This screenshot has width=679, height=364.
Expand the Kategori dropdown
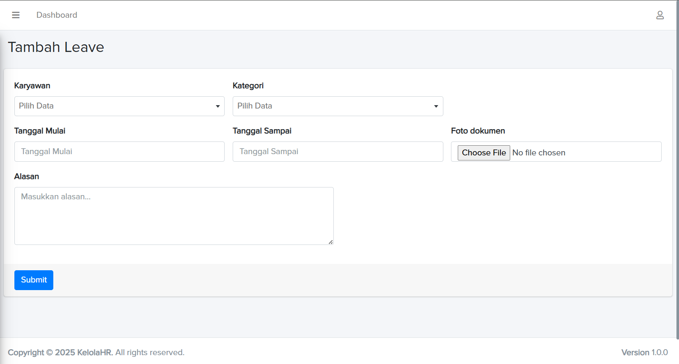[x=338, y=106]
